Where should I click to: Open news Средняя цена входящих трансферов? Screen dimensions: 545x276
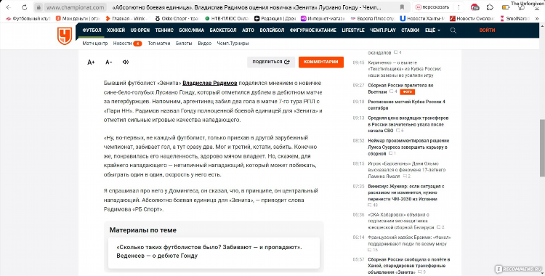[408, 124]
